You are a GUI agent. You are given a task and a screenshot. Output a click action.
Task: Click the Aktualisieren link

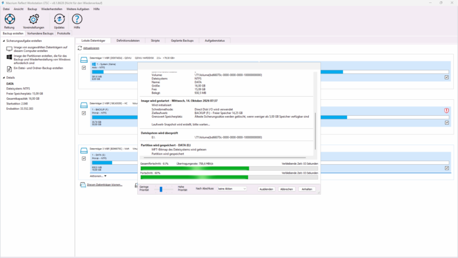[91, 48]
